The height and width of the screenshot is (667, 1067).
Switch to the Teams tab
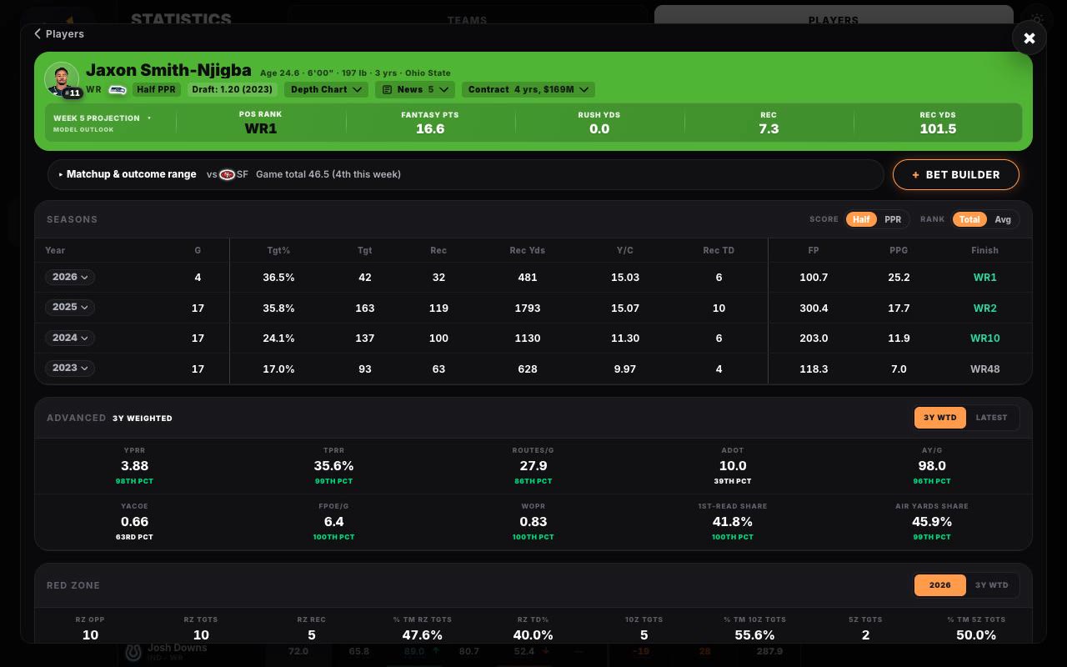coord(467,18)
